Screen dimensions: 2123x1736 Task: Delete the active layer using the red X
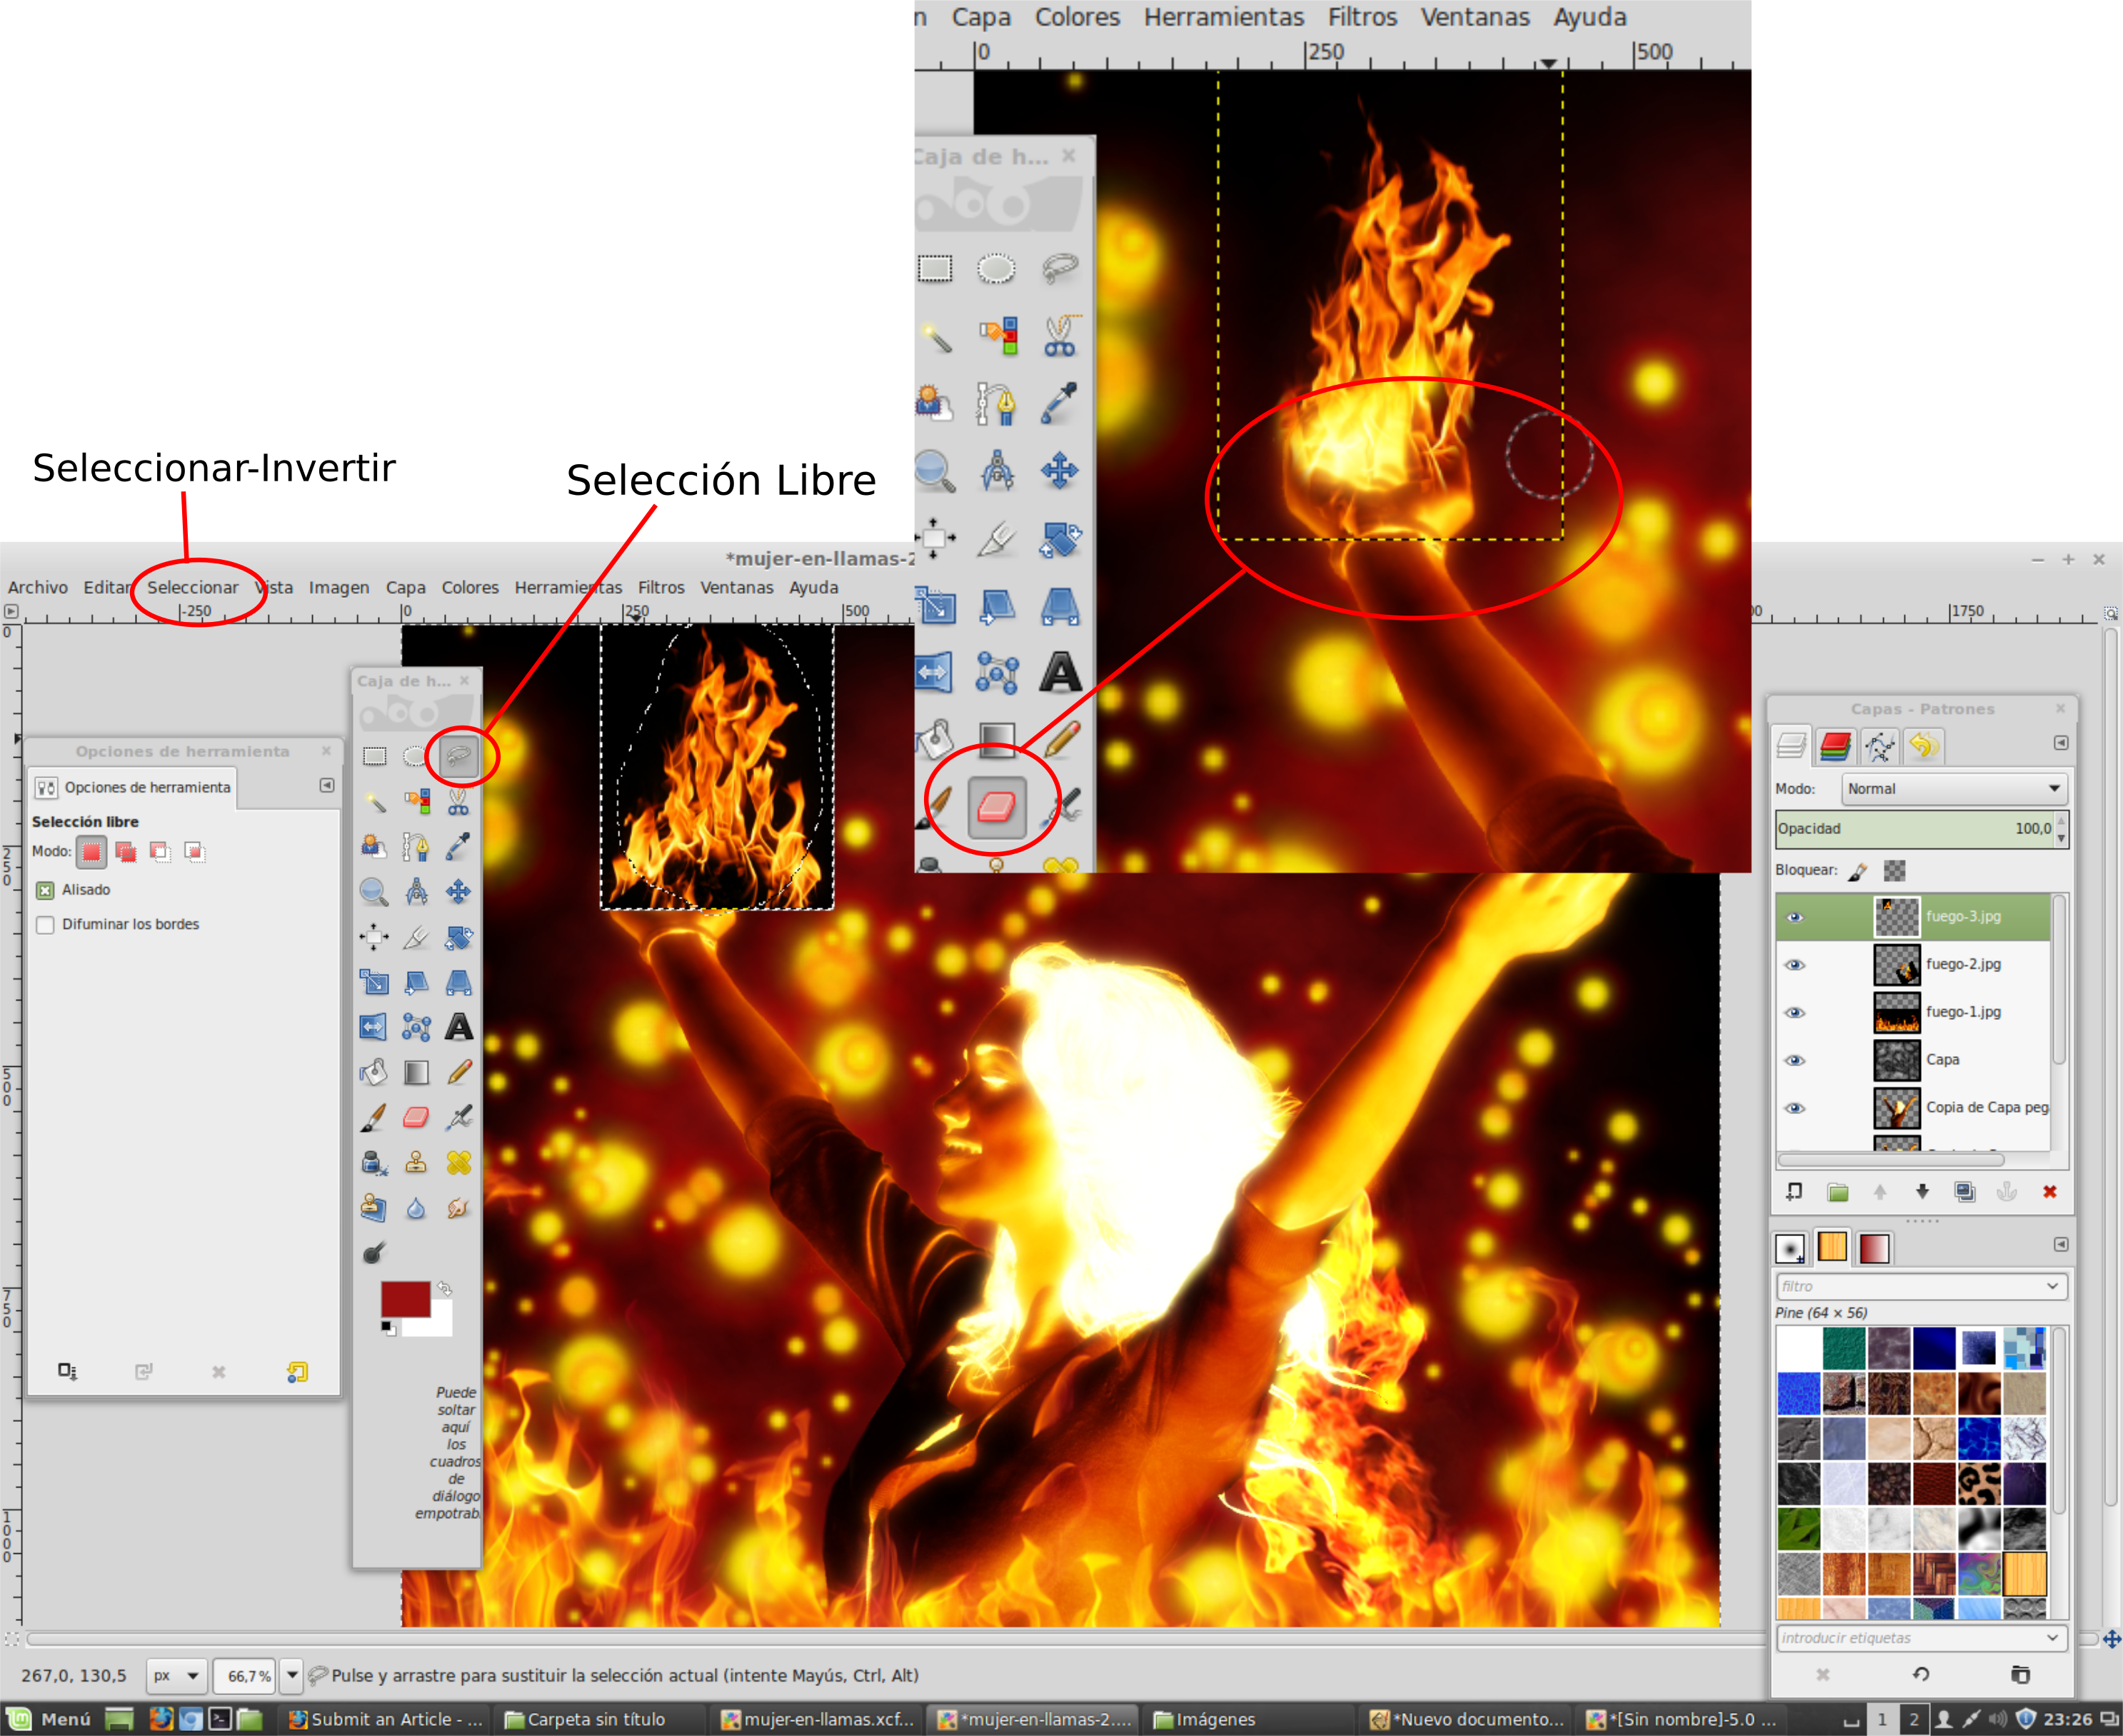click(2051, 1192)
